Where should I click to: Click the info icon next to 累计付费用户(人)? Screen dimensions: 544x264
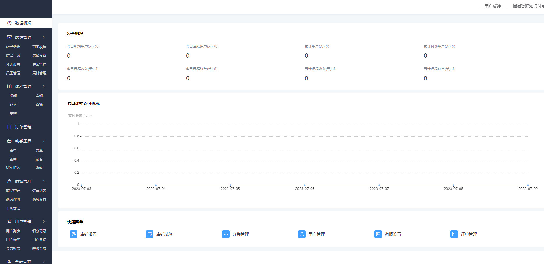click(453, 46)
